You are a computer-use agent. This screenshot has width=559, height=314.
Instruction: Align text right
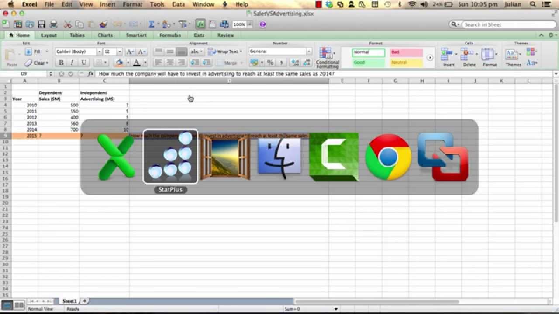(x=182, y=63)
